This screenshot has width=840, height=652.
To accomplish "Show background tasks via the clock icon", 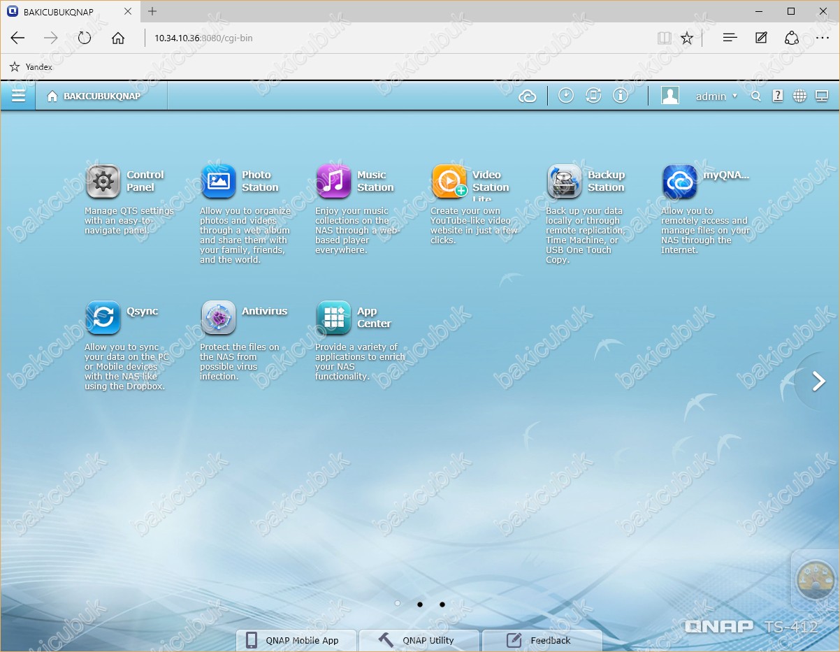I will click(566, 96).
